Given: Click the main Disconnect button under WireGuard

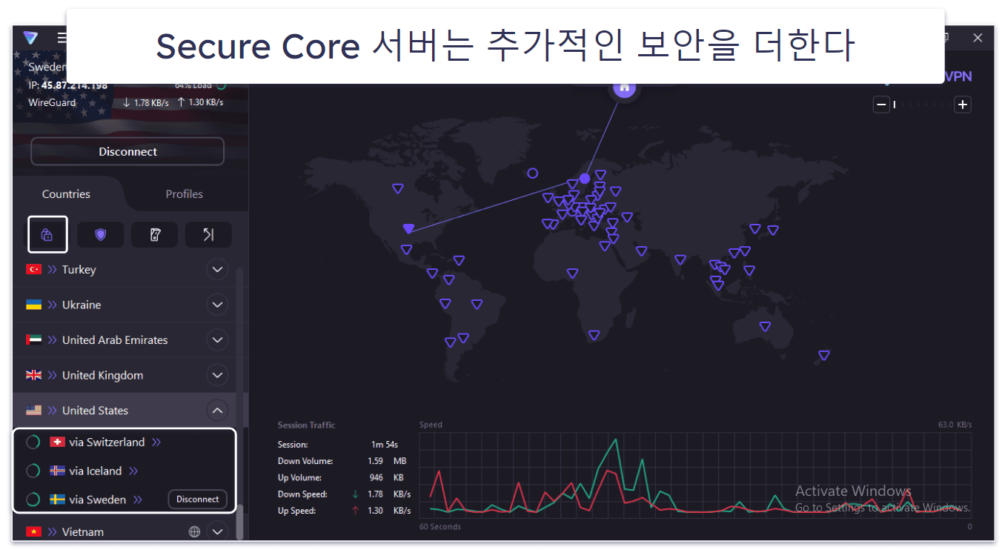Looking at the screenshot, I should 127,151.
